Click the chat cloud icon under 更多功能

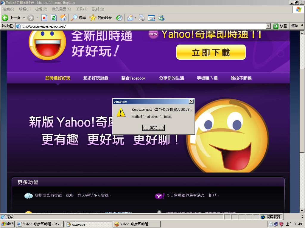28,196
